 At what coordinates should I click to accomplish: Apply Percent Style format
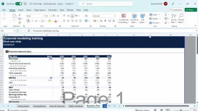(101, 21)
